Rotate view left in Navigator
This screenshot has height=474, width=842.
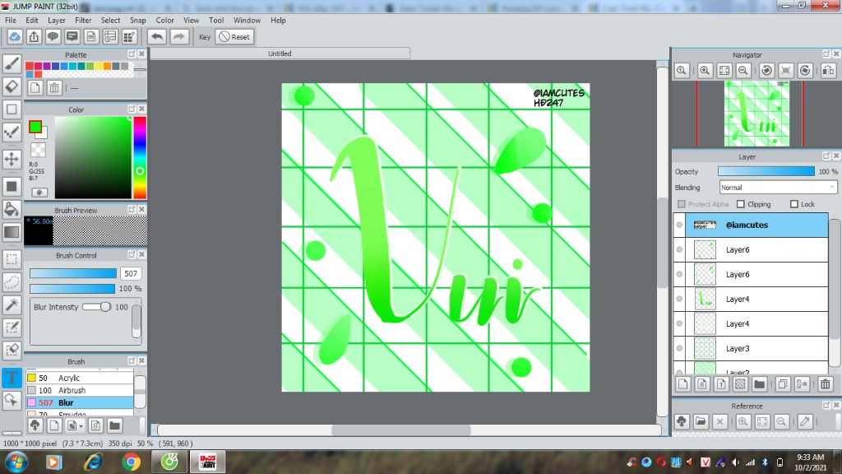pyautogui.click(x=767, y=71)
